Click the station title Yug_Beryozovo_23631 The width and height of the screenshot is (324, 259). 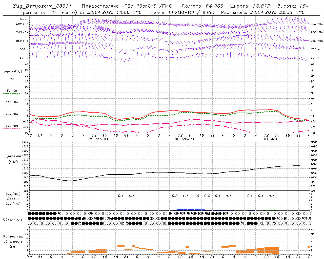[x=42, y=6]
